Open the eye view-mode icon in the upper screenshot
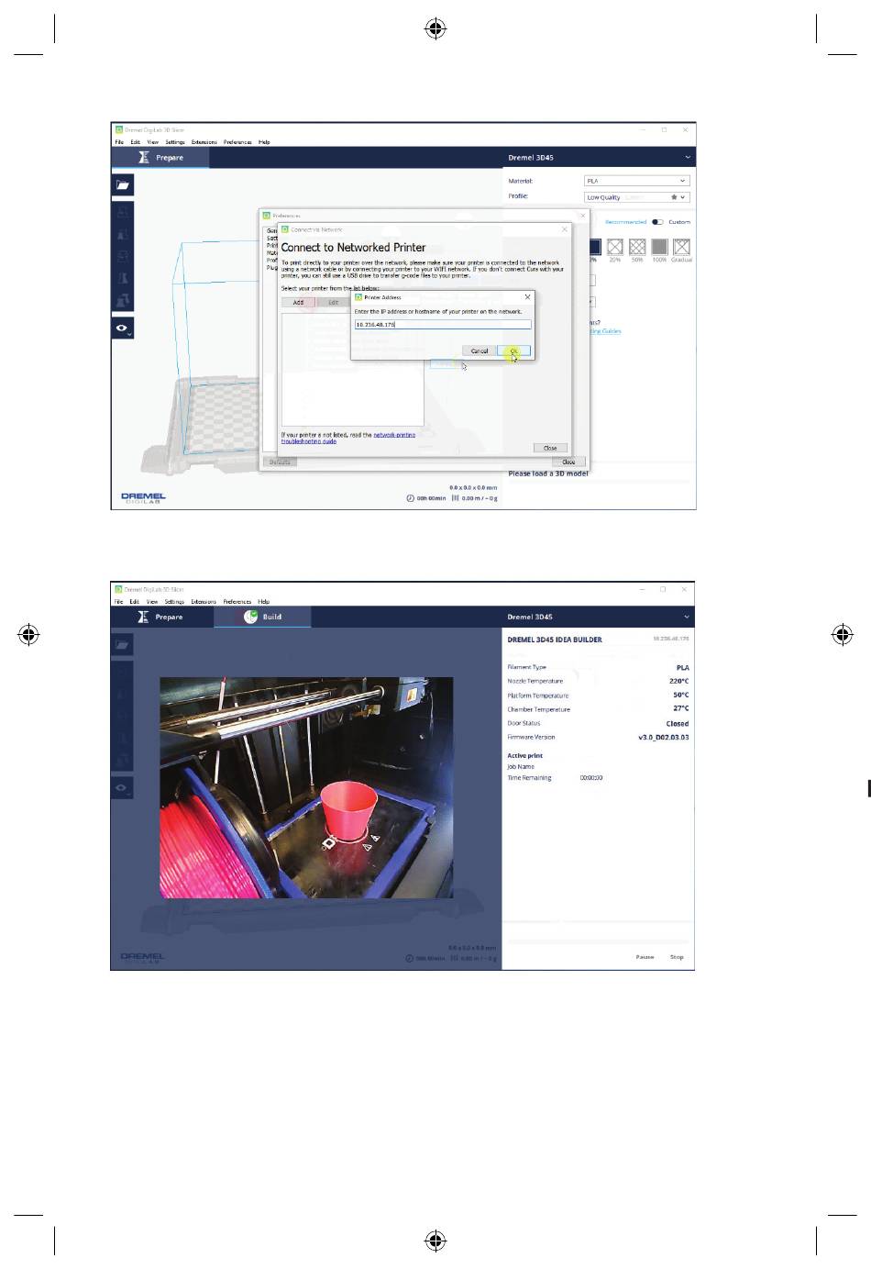This screenshot has width=871, height=1269. tap(123, 328)
